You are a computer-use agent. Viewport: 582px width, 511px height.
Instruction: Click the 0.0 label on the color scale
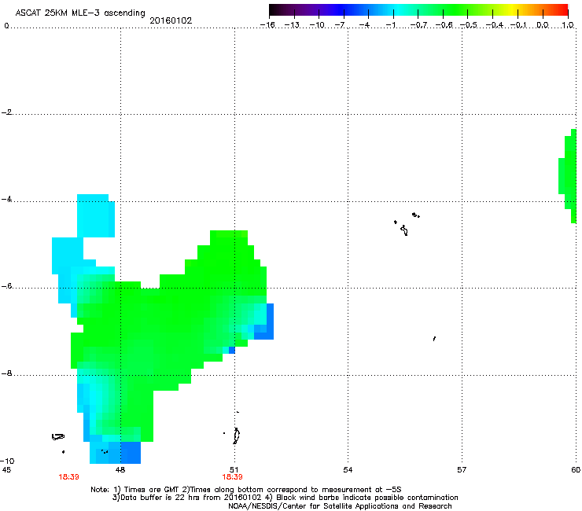[x=543, y=25]
